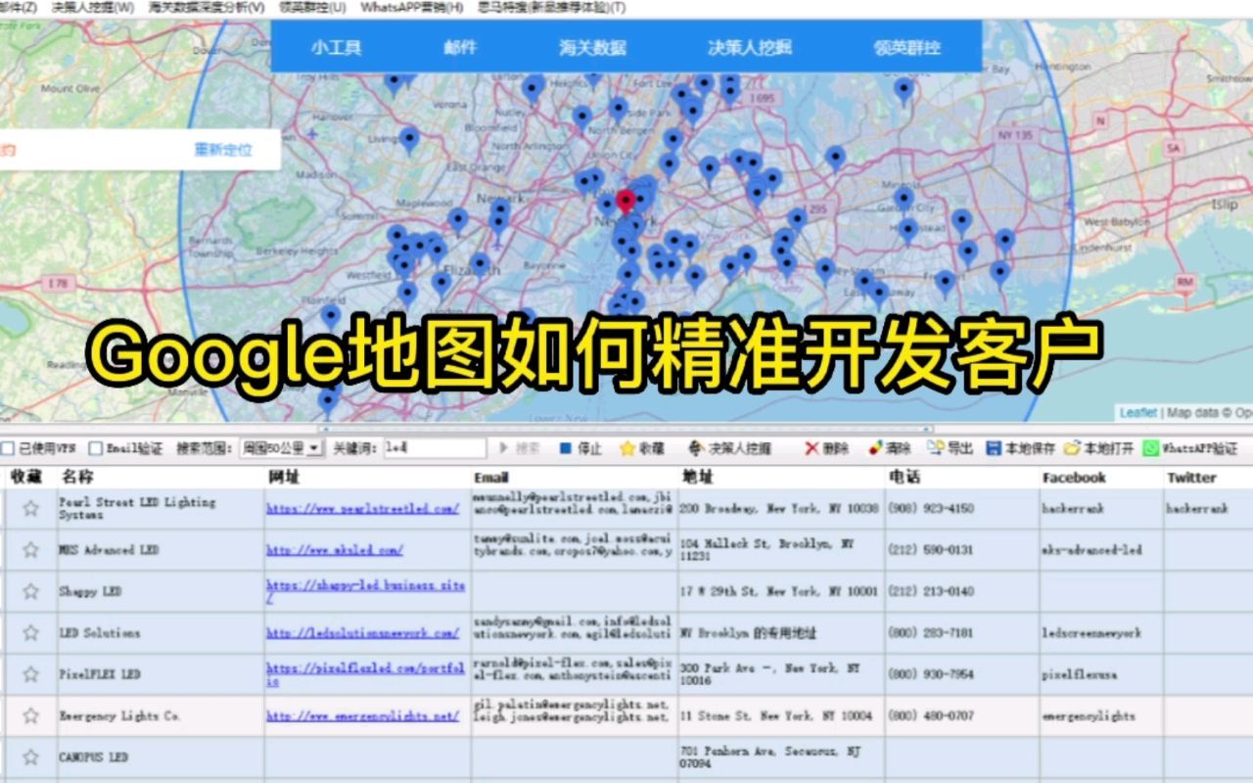Open the mksled.com website link
1253x783 pixels.
coord(335,550)
